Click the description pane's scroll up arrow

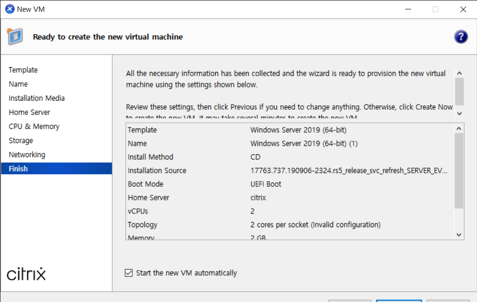(x=460, y=73)
